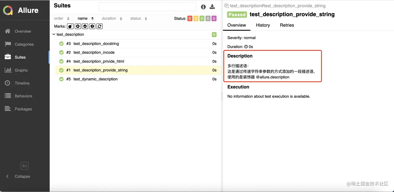Toggle the known-issue x mark filter

(x=78, y=26)
